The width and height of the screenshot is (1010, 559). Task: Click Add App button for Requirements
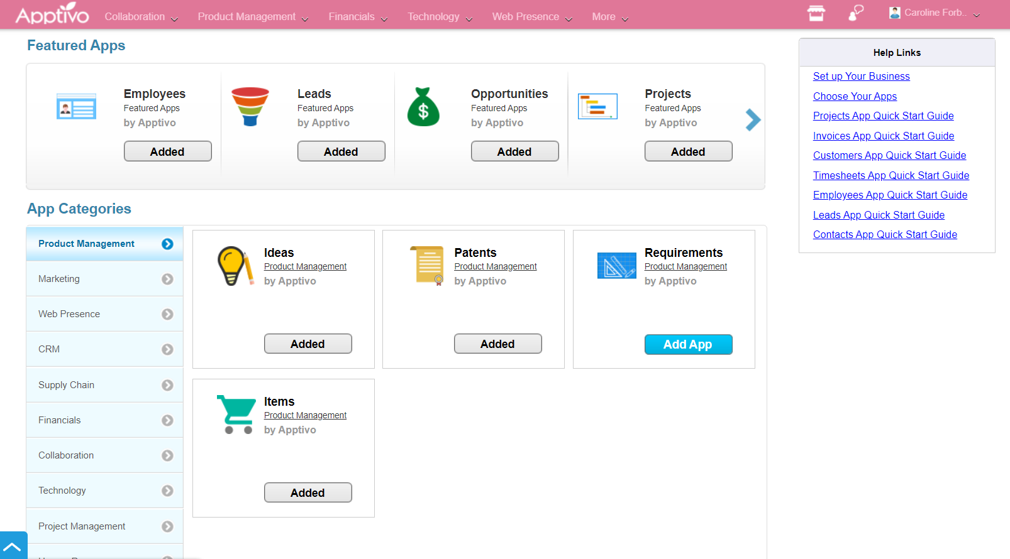pyautogui.click(x=688, y=344)
